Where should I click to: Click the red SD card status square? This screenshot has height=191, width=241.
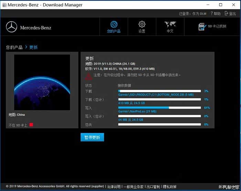tap(31, 125)
